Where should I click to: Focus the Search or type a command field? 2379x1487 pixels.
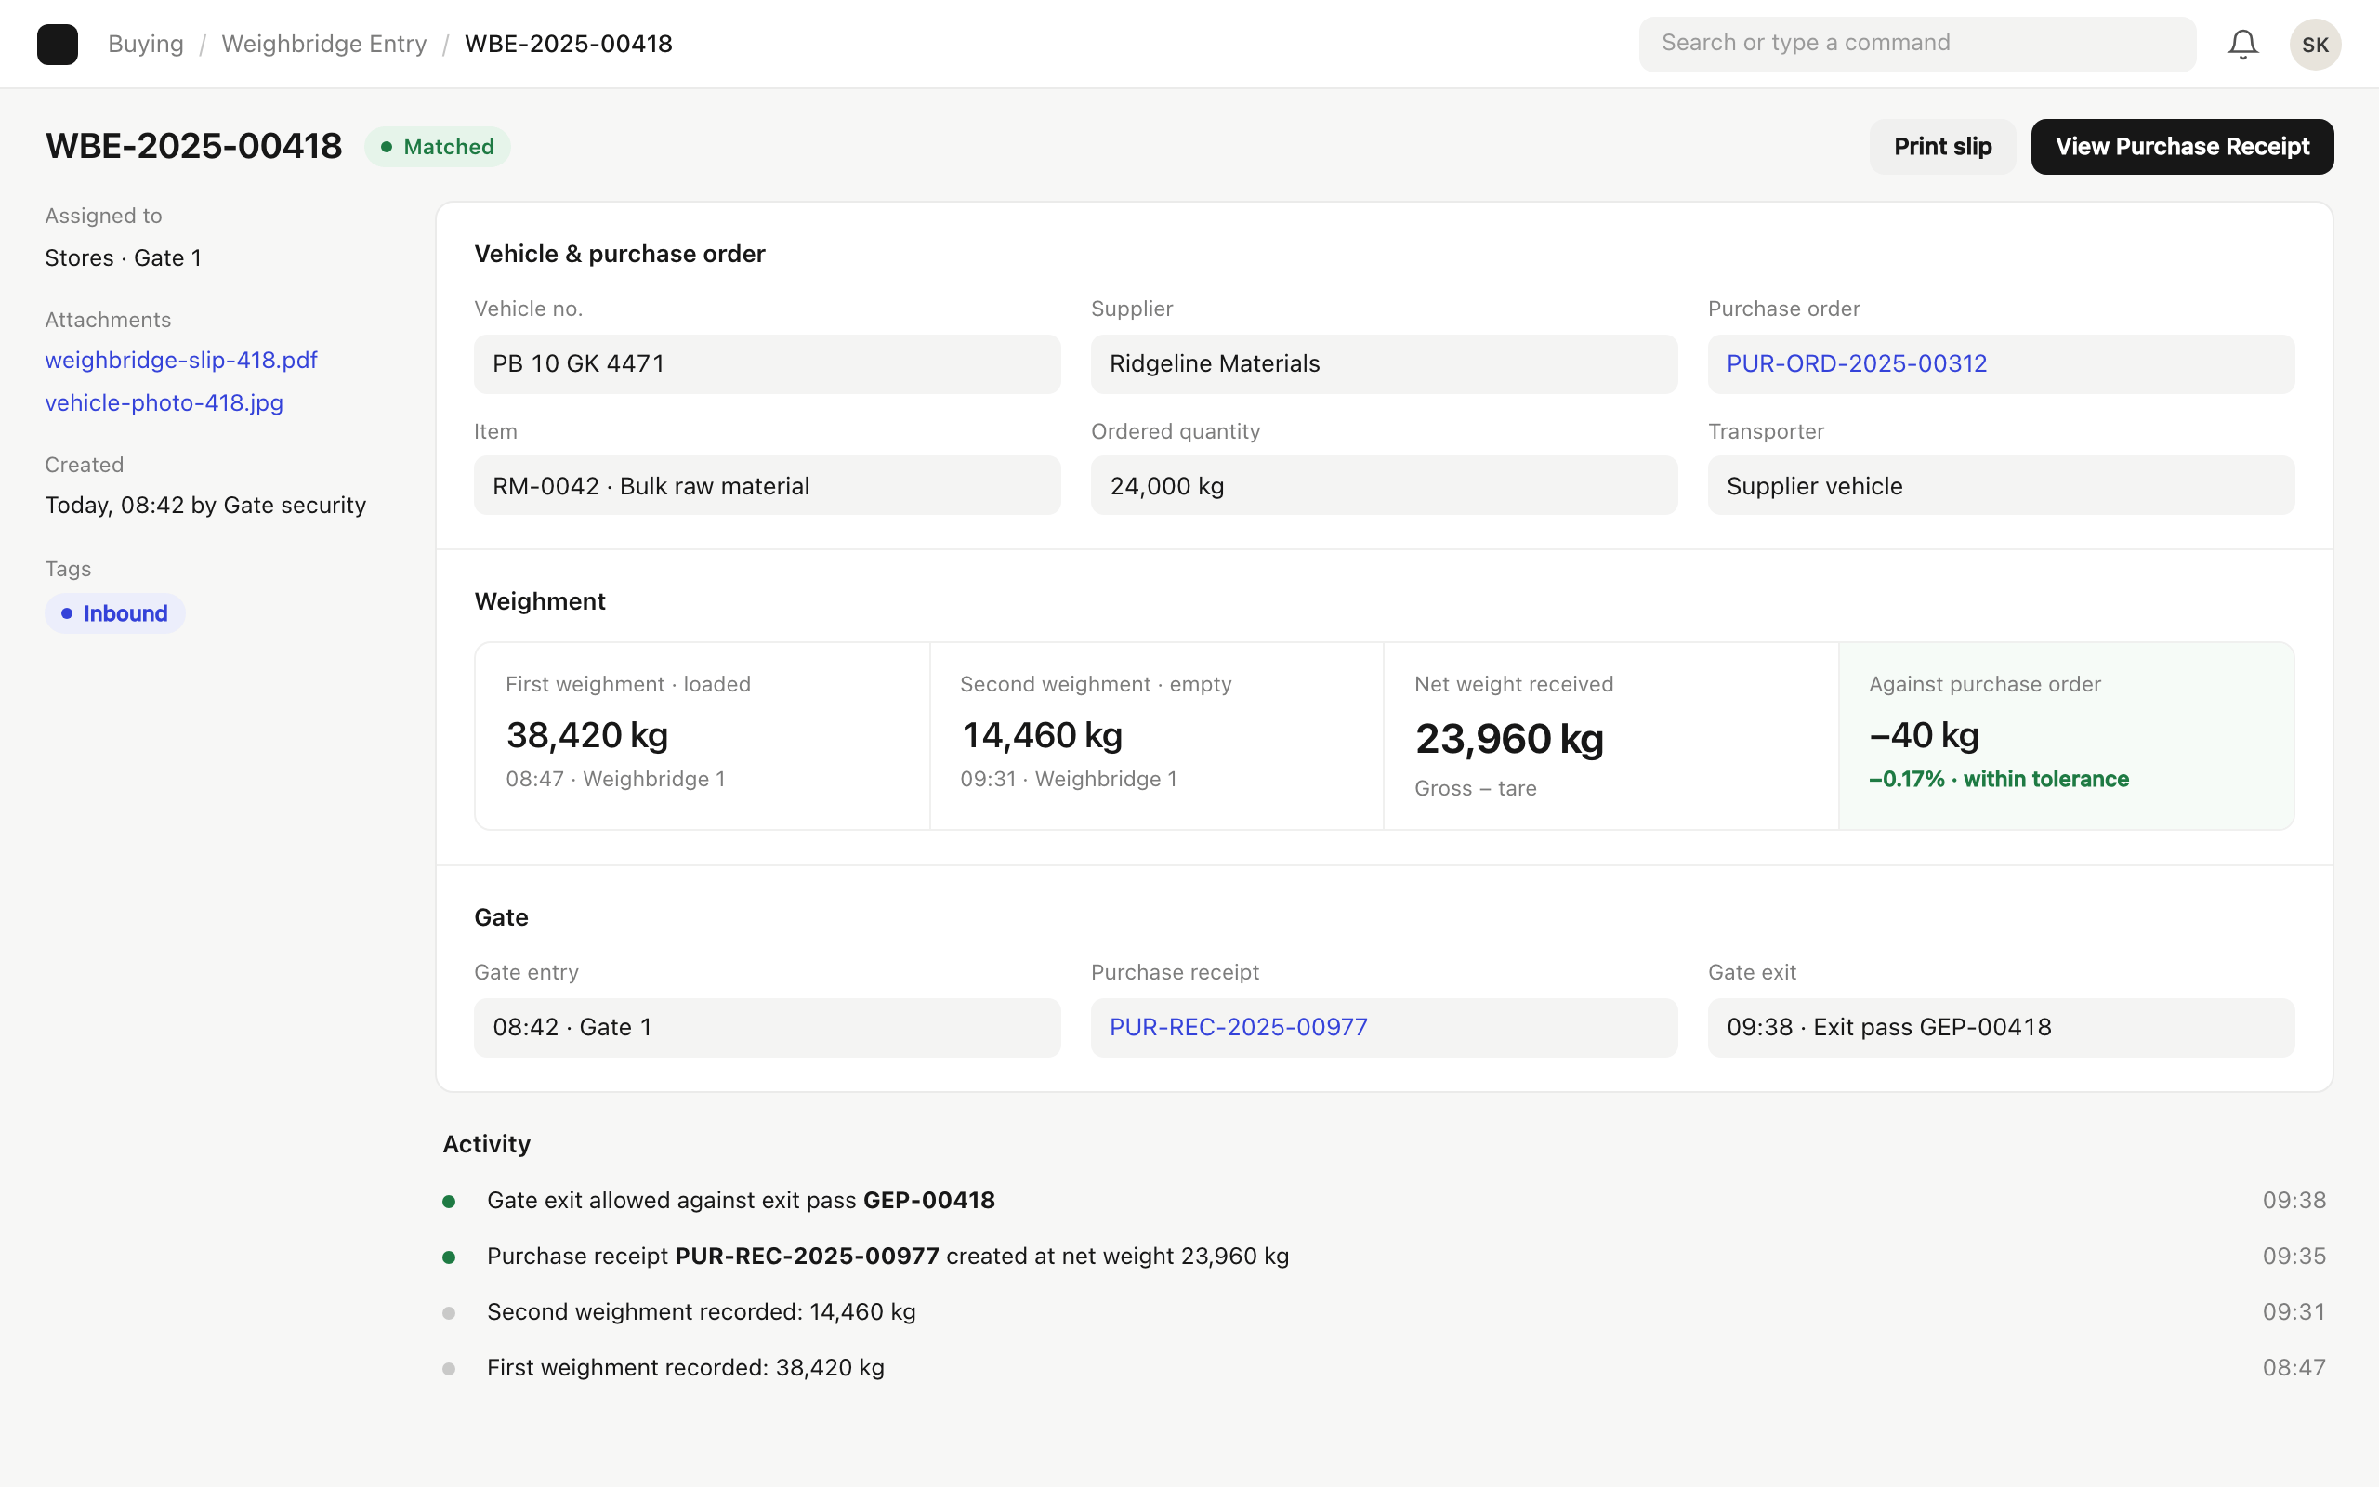point(1917,45)
